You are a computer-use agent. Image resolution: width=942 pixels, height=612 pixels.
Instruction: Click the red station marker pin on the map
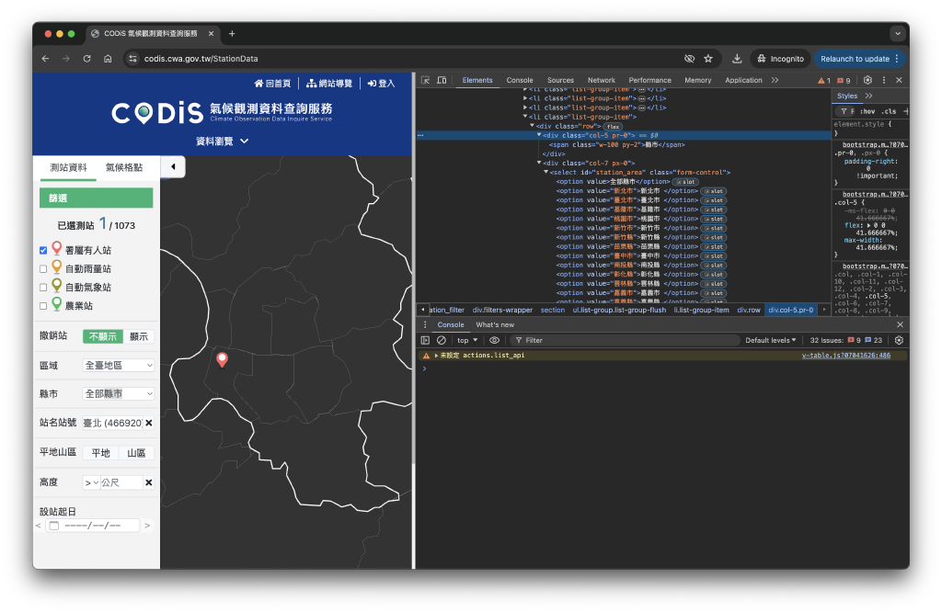(222, 359)
